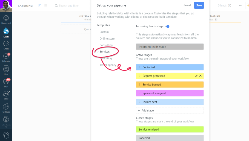Go to the Lists section icon
249x141 pixels.
click(x=6, y=70)
